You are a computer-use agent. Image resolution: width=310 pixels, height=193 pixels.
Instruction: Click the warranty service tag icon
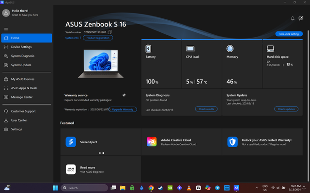[124, 95]
